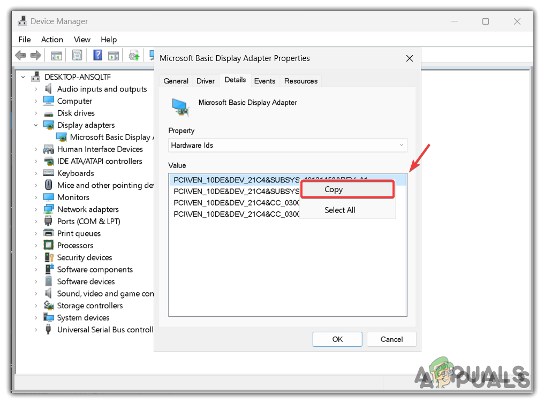544x404 pixels.
Task: Select the IDE ATA/ATAPI controllers icon
Action: point(49,161)
